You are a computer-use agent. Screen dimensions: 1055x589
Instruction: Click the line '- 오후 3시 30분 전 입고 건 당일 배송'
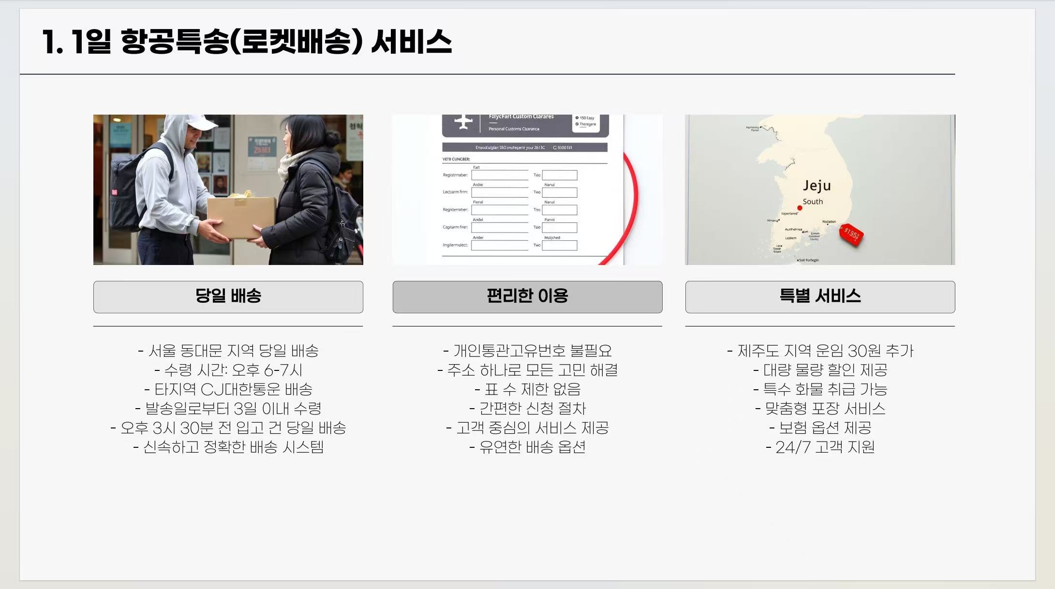click(x=228, y=428)
